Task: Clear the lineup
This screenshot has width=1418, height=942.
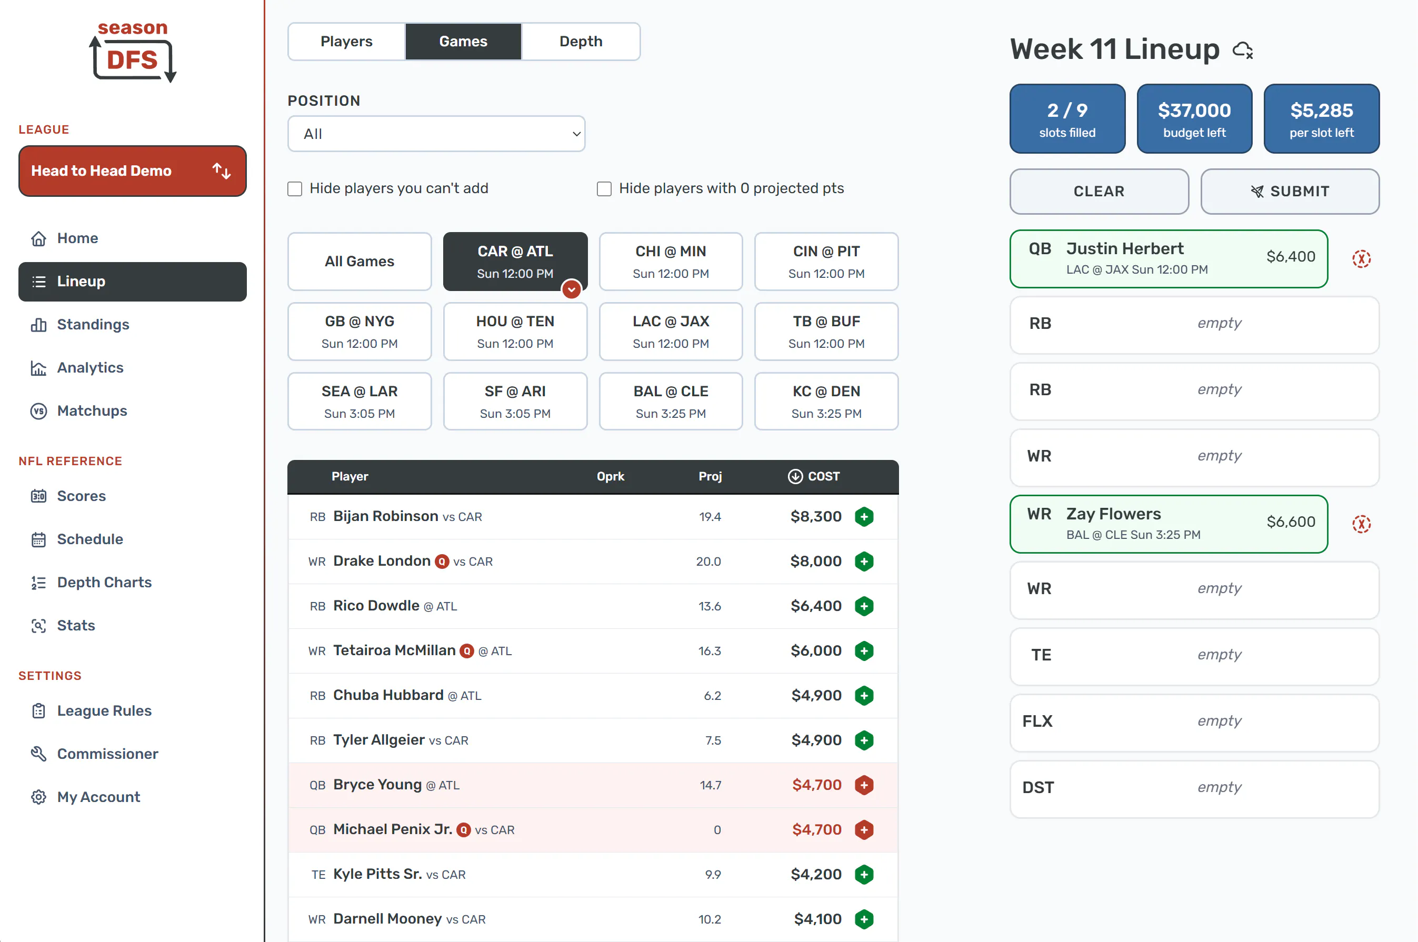Action: [x=1099, y=192]
